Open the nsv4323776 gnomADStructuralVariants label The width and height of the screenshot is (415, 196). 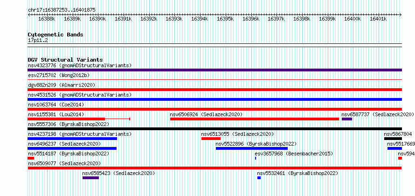pyautogui.click(x=80, y=65)
